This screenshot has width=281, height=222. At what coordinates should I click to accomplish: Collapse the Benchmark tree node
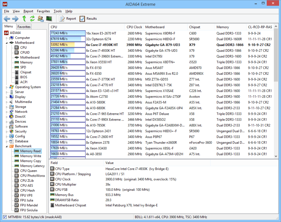point(7,146)
